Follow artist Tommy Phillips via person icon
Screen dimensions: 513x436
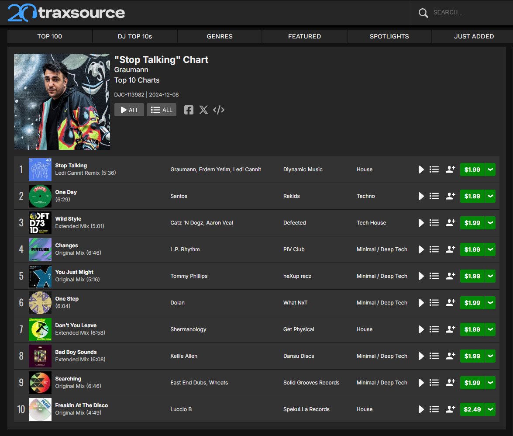[451, 276]
